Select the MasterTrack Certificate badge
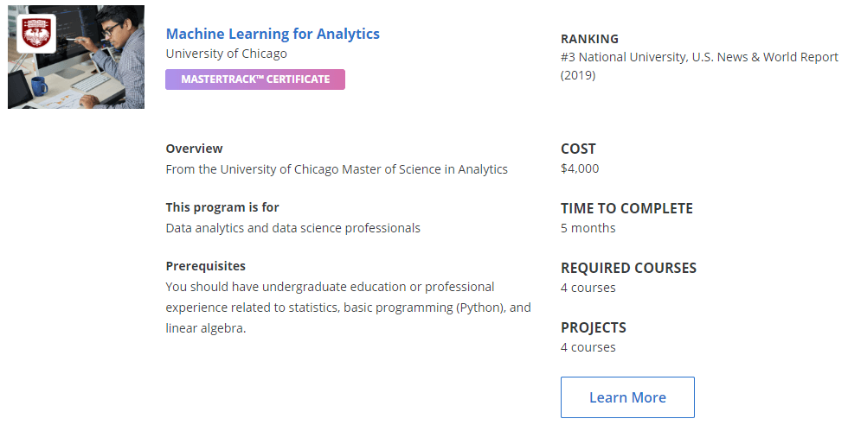The height and width of the screenshot is (425, 848). 255,79
